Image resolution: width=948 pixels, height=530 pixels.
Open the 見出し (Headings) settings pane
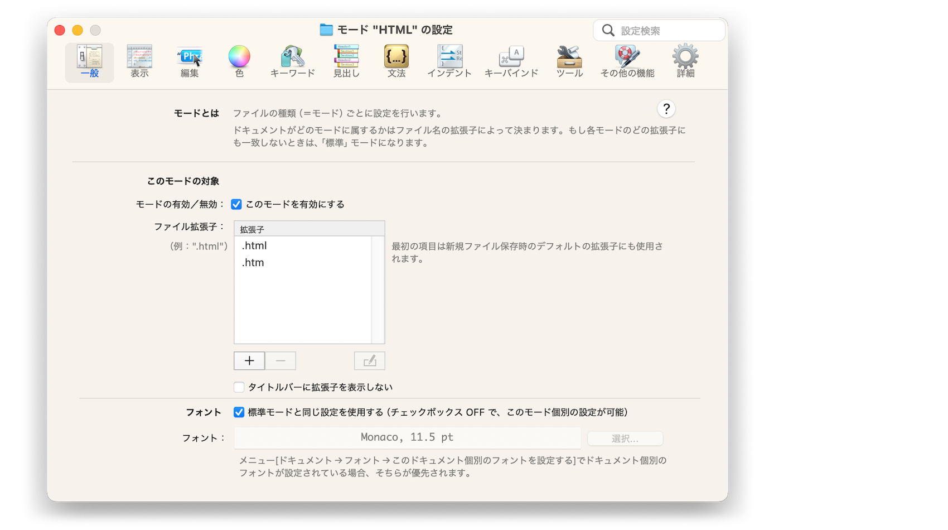point(346,61)
